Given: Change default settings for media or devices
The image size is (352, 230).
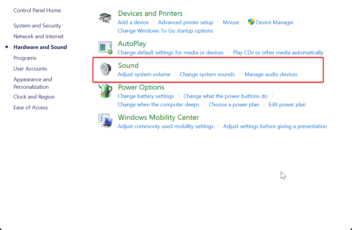Looking at the screenshot, I should (171, 53).
